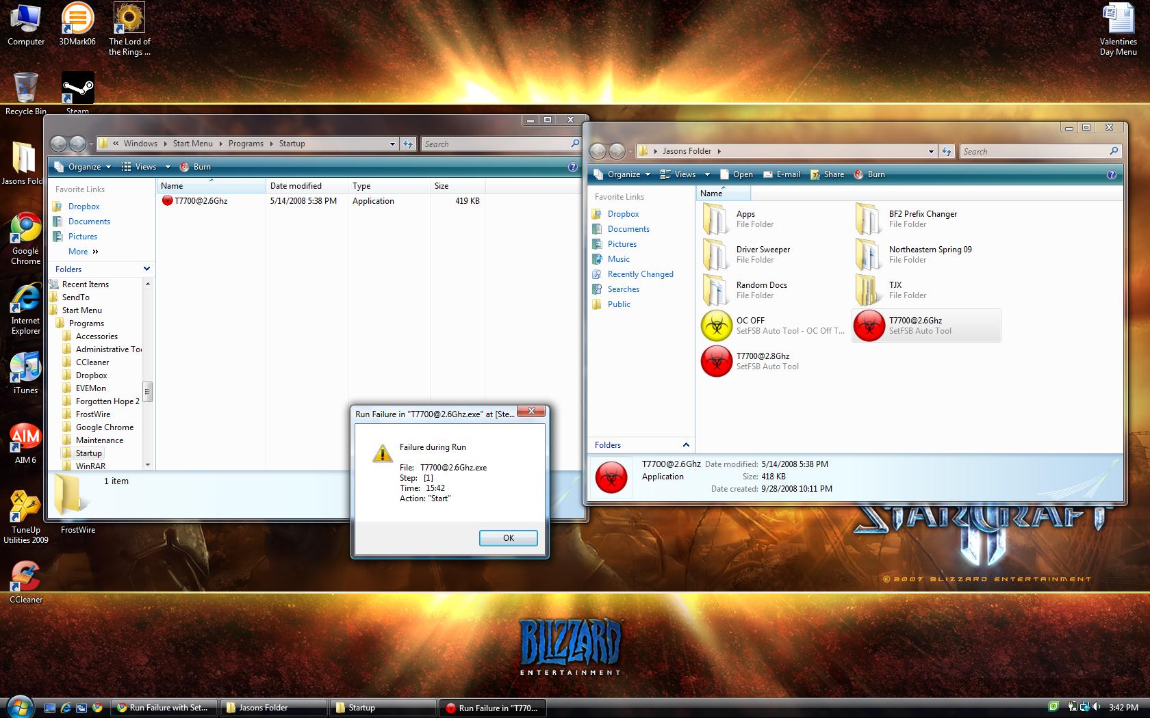Click Search field in Jasons Folder window
Viewport: 1150px width, 718px height.
[x=1040, y=151]
